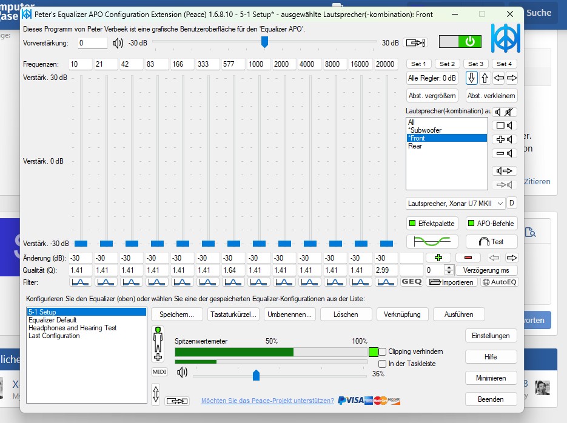Click the filter type icon under 20000 Hz
This screenshot has height=423, width=567.
[386, 282]
